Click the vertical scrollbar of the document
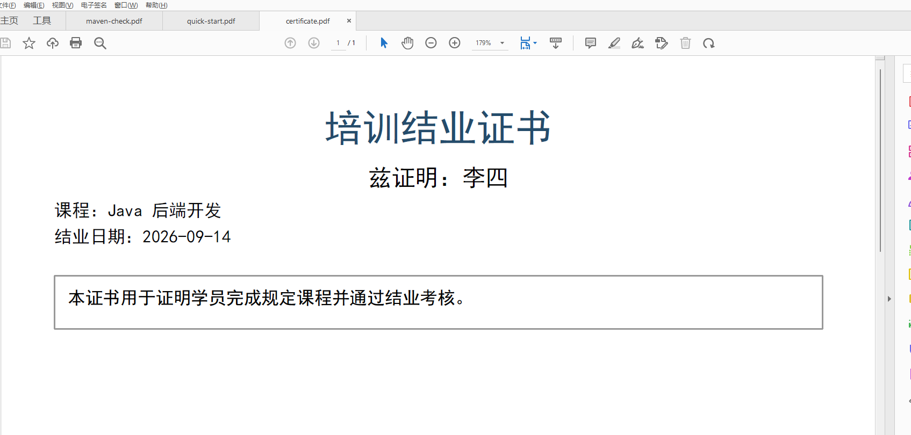The width and height of the screenshot is (911, 435). pyautogui.click(x=880, y=161)
